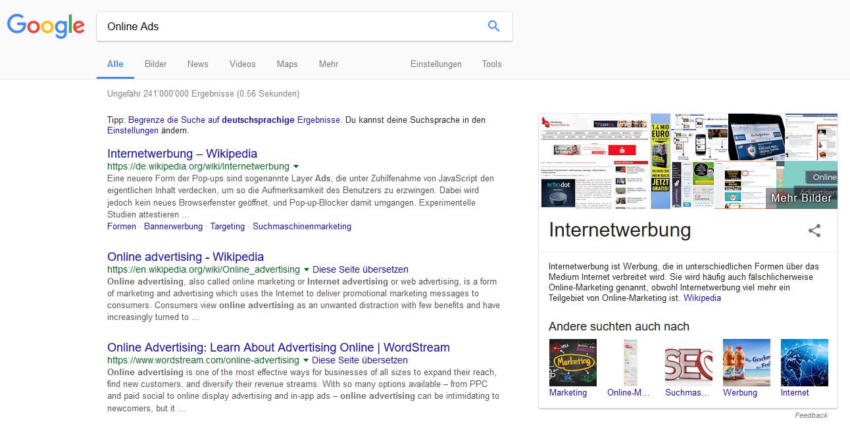Open the yellow 1.4 Mio Euro image
Image resolution: width=850 pixels, height=431 pixels.
coord(661,161)
